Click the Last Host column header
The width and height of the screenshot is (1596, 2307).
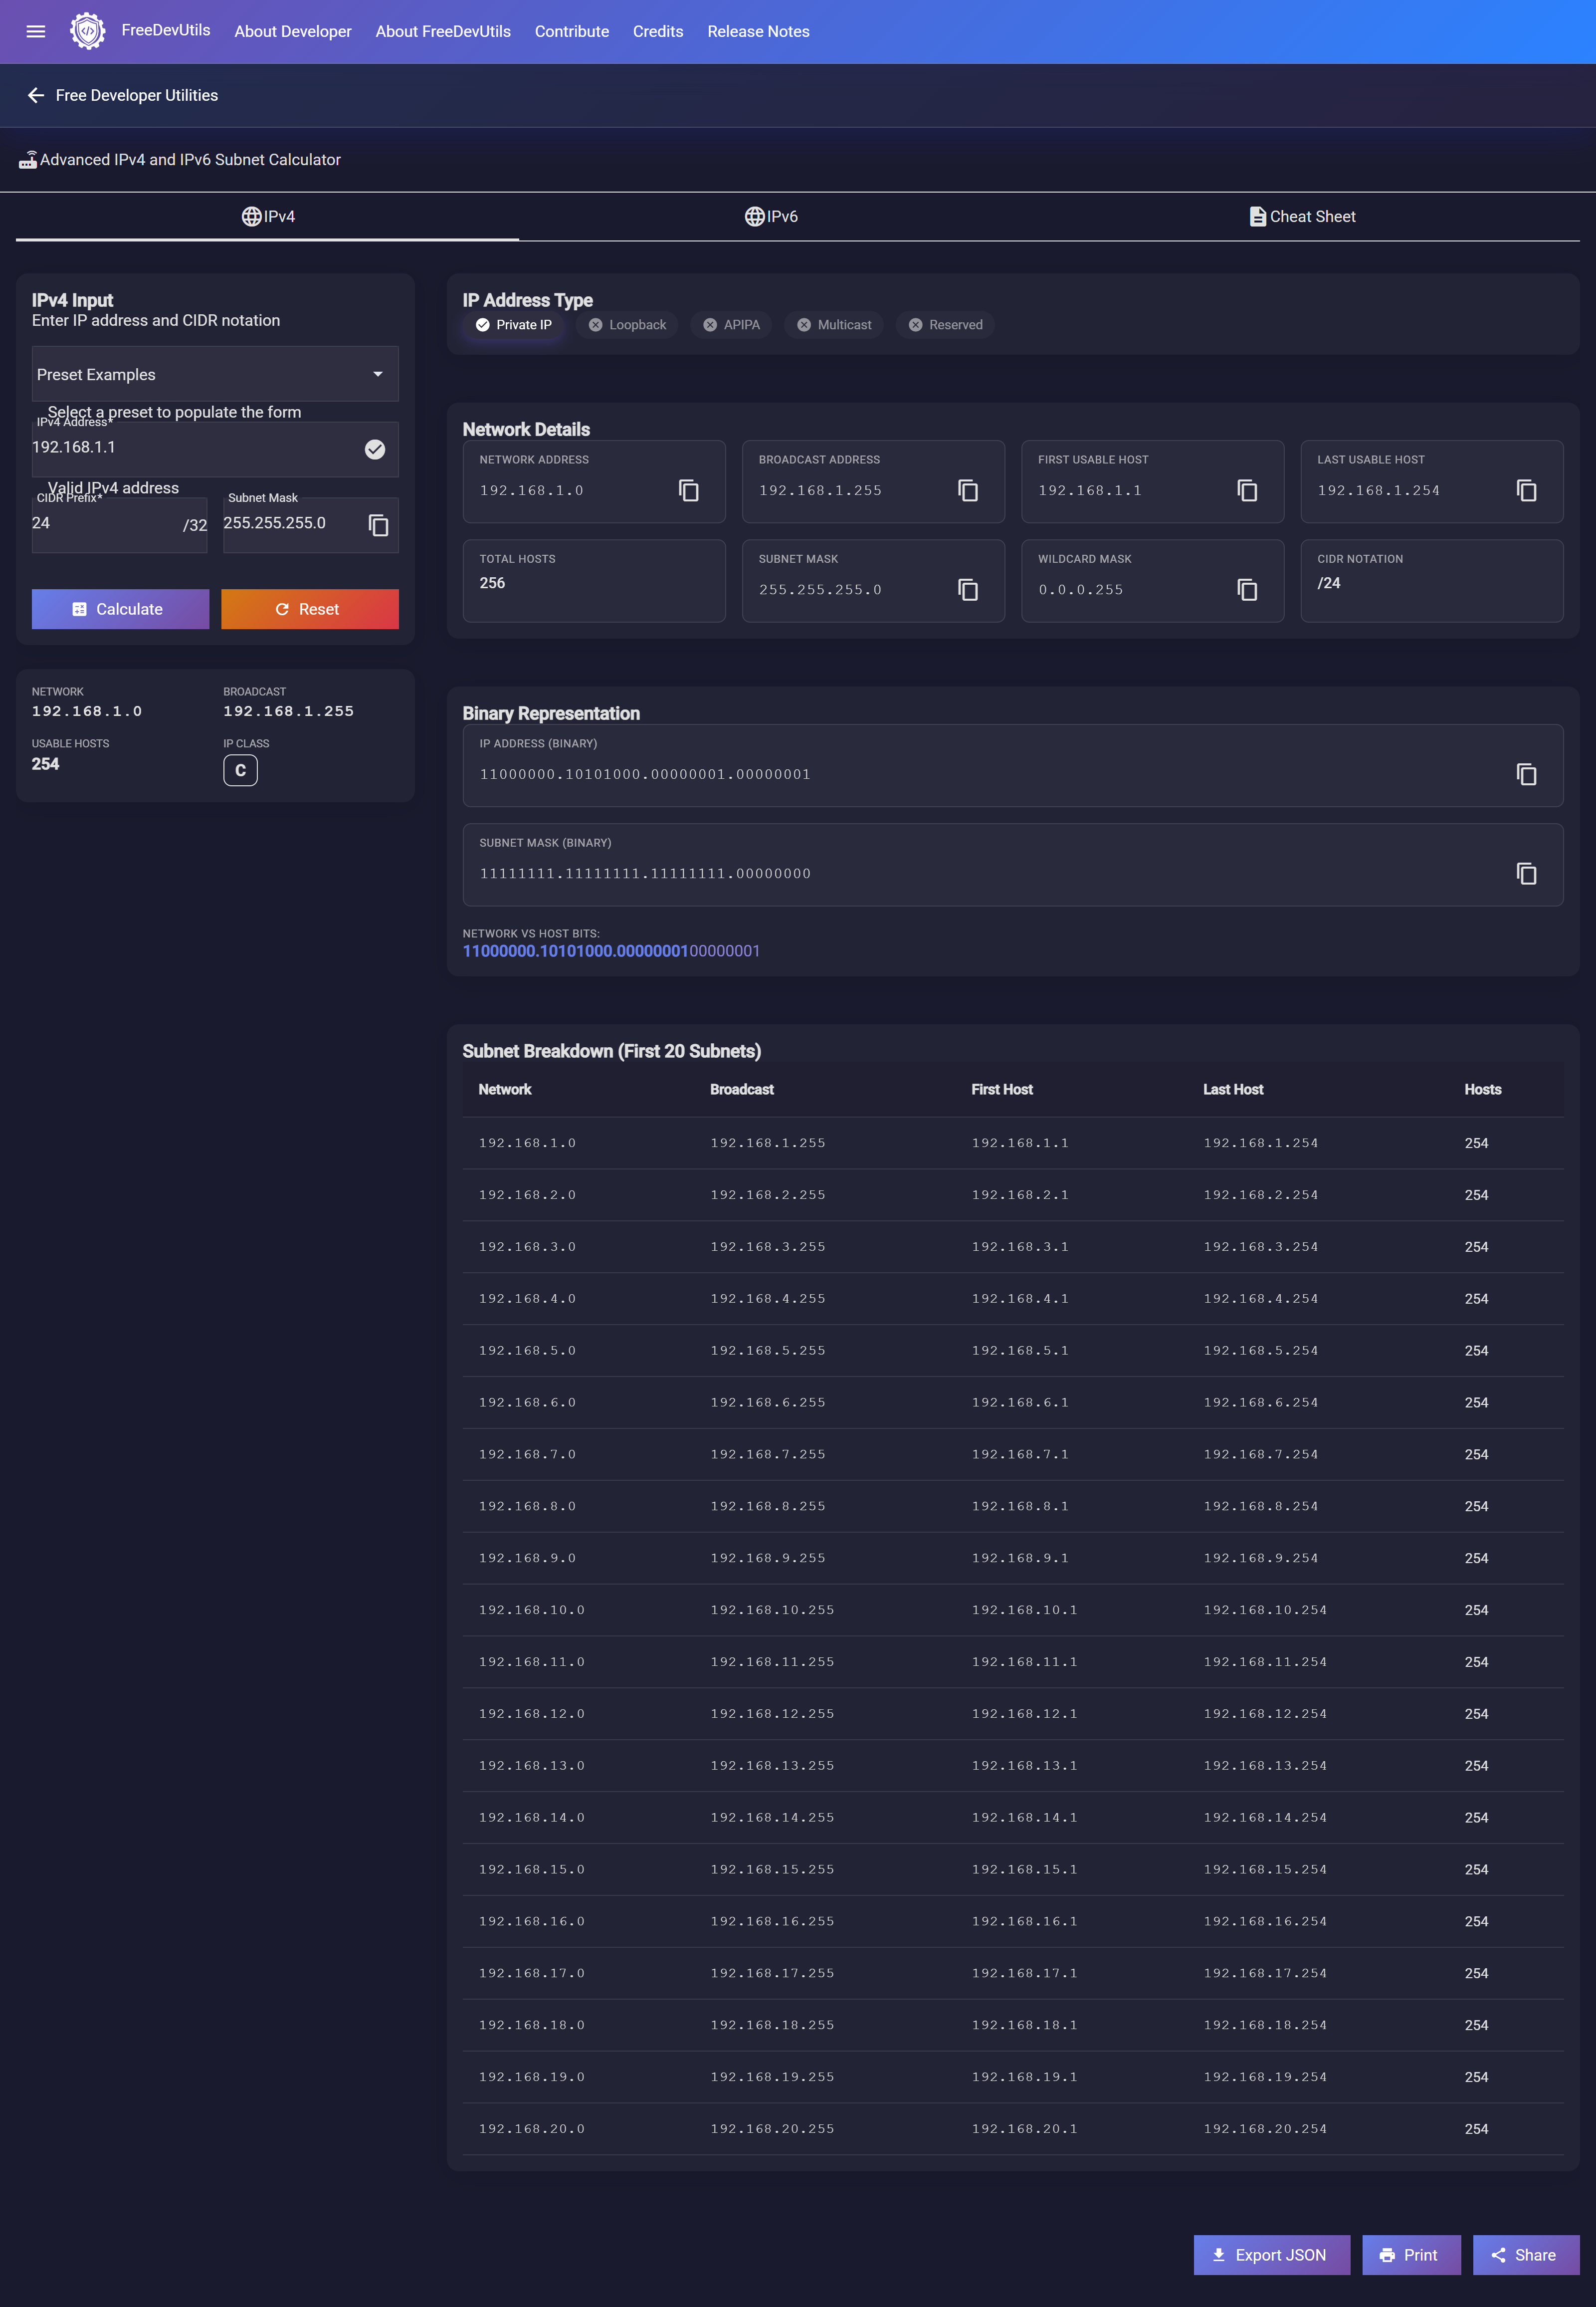tap(1233, 1090)
